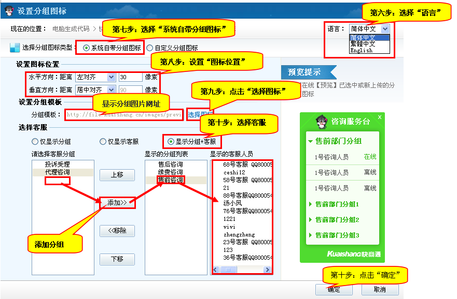Select 投诉受理 in the customer service group list

point(57,165)
